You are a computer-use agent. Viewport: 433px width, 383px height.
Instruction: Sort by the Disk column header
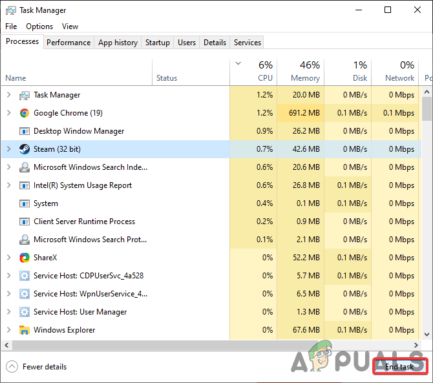point(348,72)
